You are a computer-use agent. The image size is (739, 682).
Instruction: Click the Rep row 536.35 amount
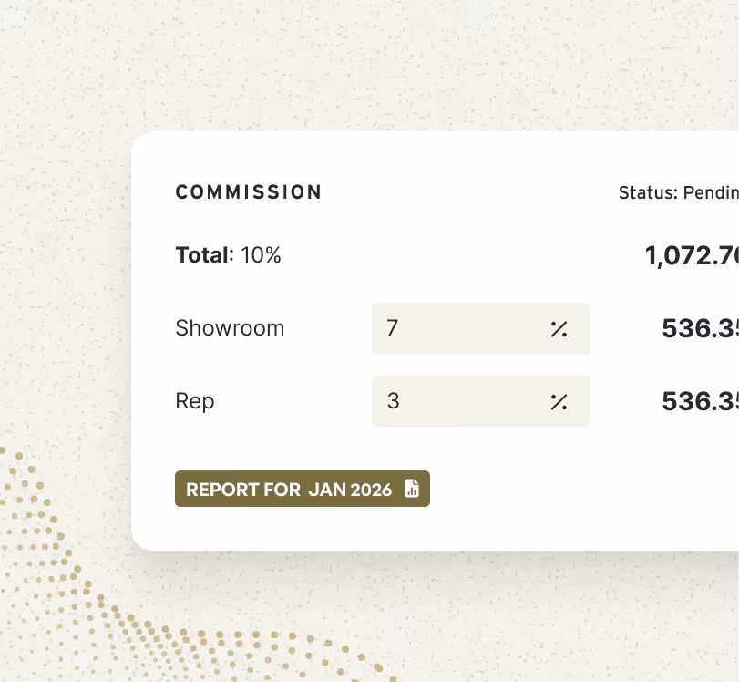(700, 401)
